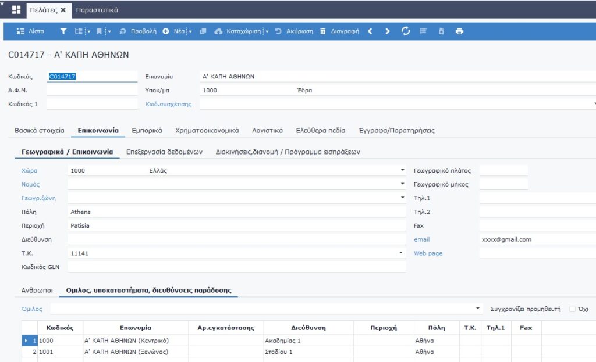Click the document toolbar icon beside the grid icon

click(x=441, y=31)
